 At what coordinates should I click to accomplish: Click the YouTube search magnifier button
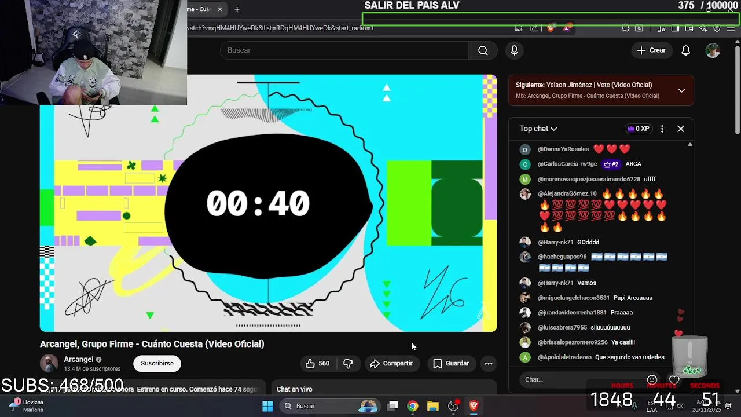tap(483, 50)
